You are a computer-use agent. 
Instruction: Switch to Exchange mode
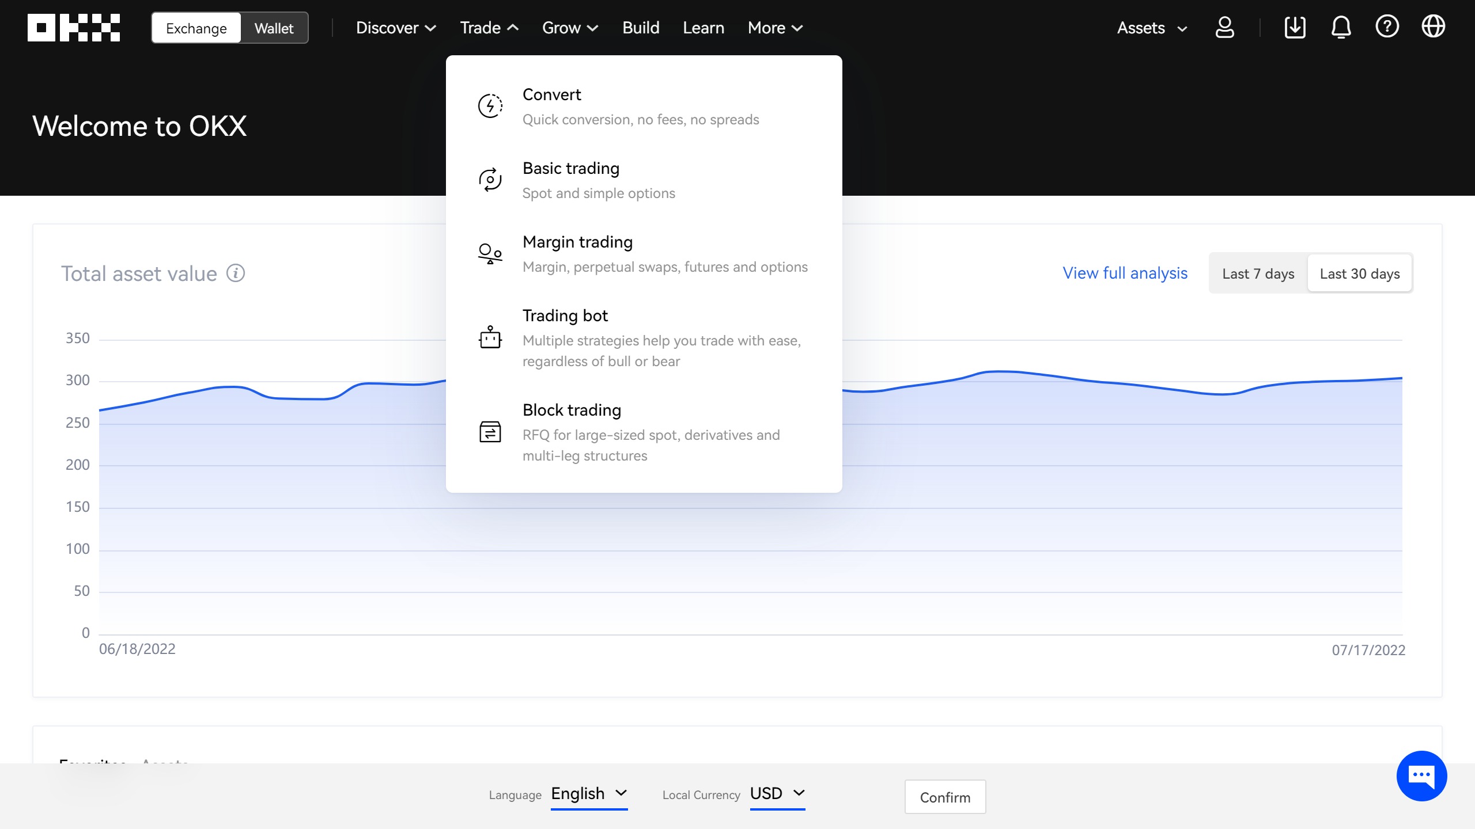196,28
